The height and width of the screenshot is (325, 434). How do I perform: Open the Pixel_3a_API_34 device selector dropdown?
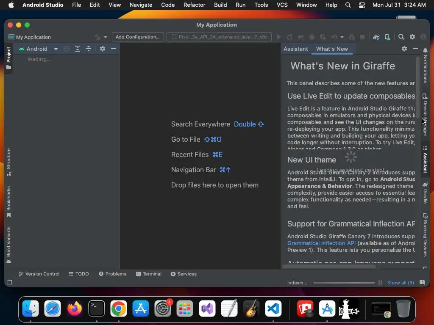pyautogui.click(x=219, y=37)
